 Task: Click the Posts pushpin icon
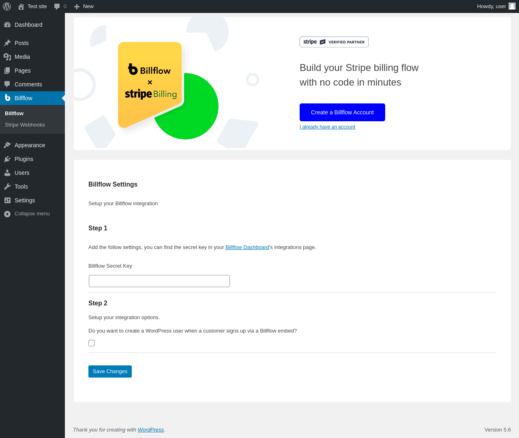click(x=7, y=43)
